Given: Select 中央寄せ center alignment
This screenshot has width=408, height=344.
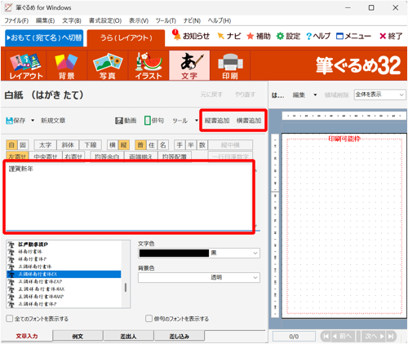Looking at the screenshot, I should point(46,157).
